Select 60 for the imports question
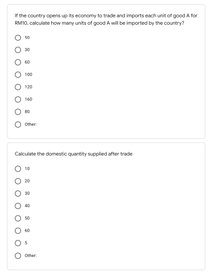 point(18,62)
